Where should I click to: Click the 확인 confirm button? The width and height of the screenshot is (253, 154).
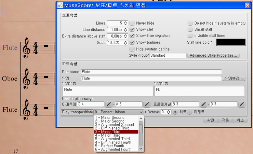click(211, 120)
